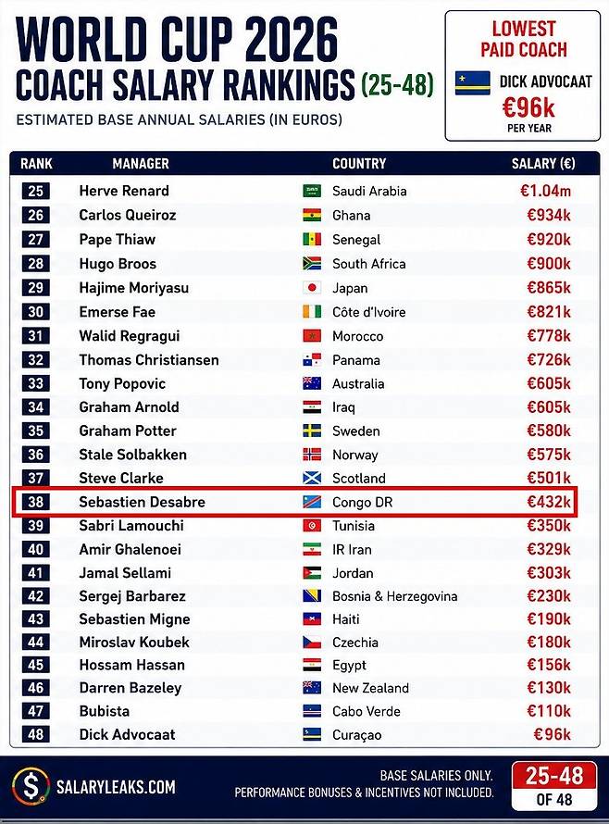Click the Czechia flag icon
The image size is (609, 824).
(312, 642)
